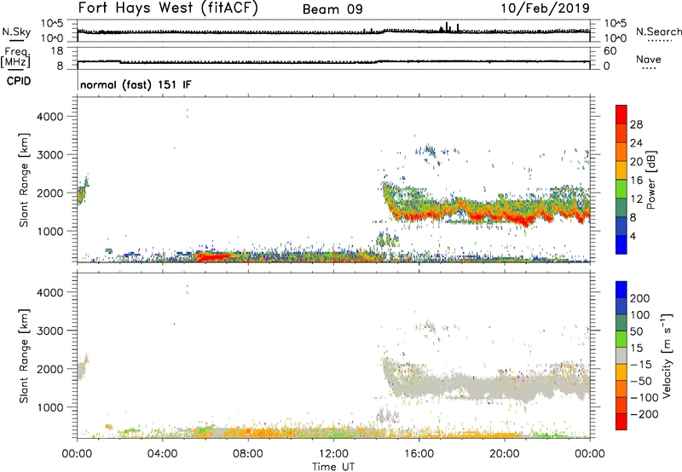The image size is (682, 472).
Task: Click the '-15' value on the Velocity scale
Action: click(641, 365)
